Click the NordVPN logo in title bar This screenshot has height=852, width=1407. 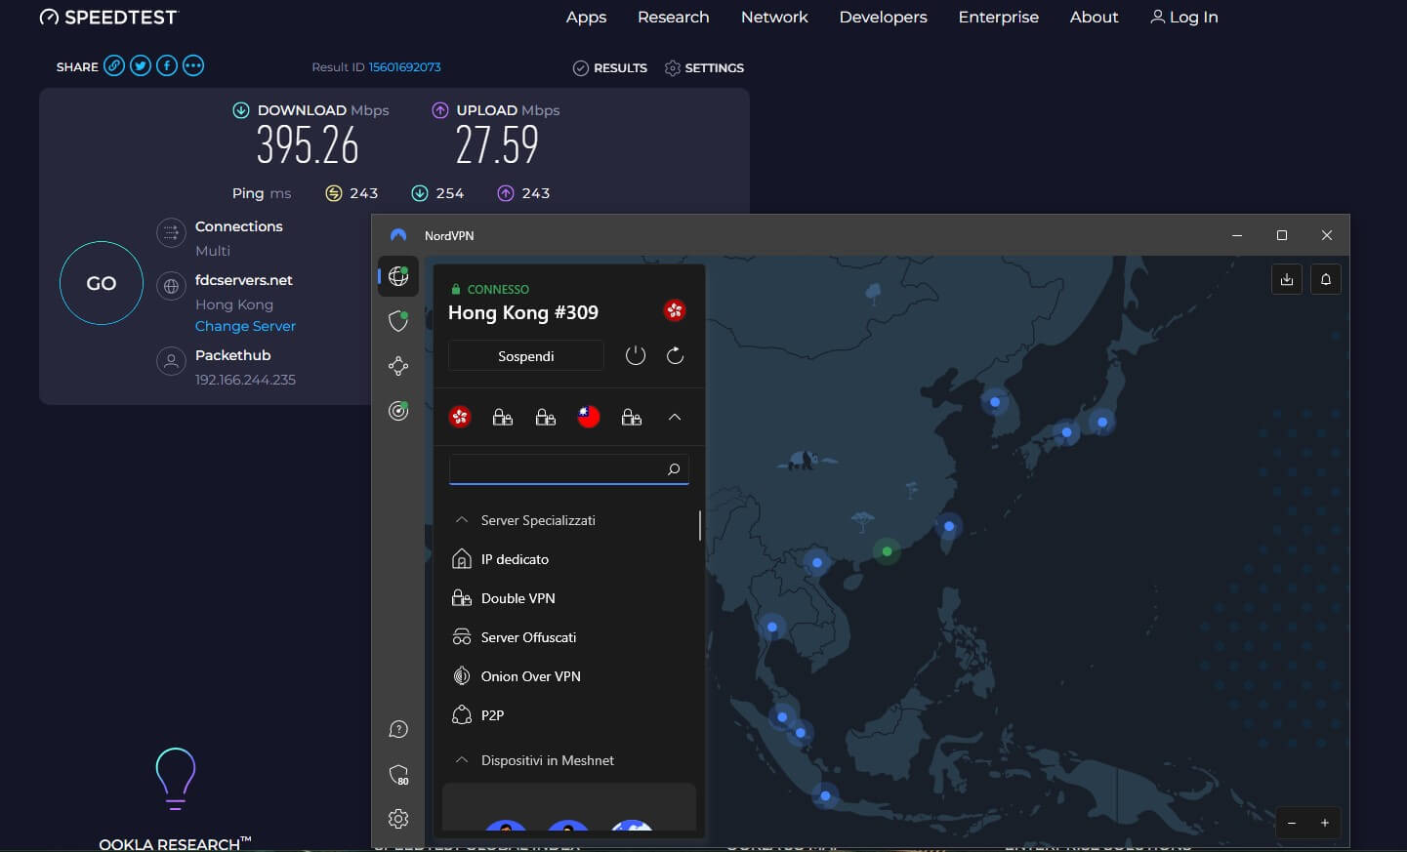[x=398, y=235]
